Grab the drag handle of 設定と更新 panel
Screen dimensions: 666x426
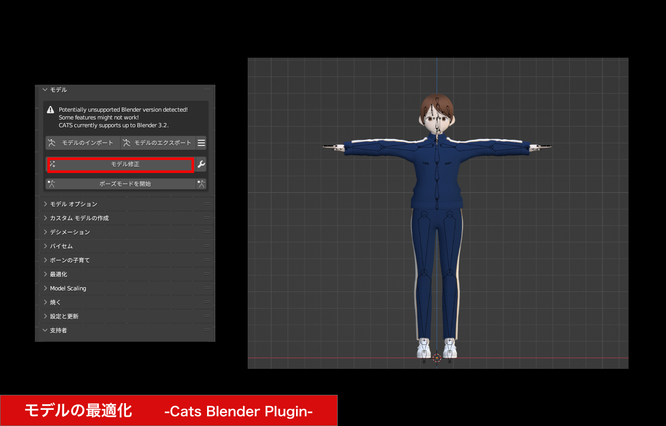tap(208, 316)
